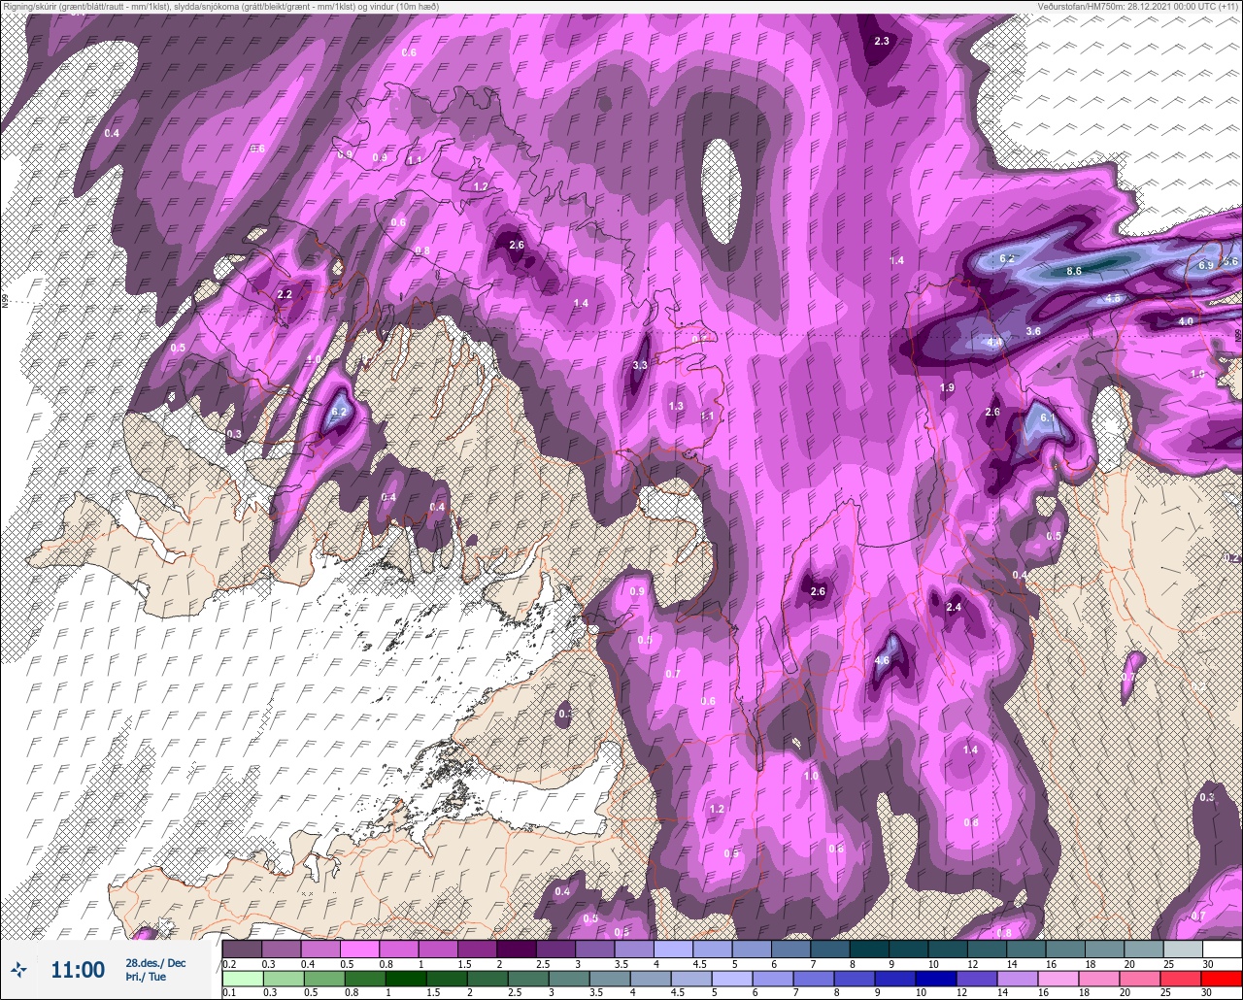Click the 8.6 precipitation value on the map
The height and width of the screenshot is (1000, 1243).
coord(1074,271)
